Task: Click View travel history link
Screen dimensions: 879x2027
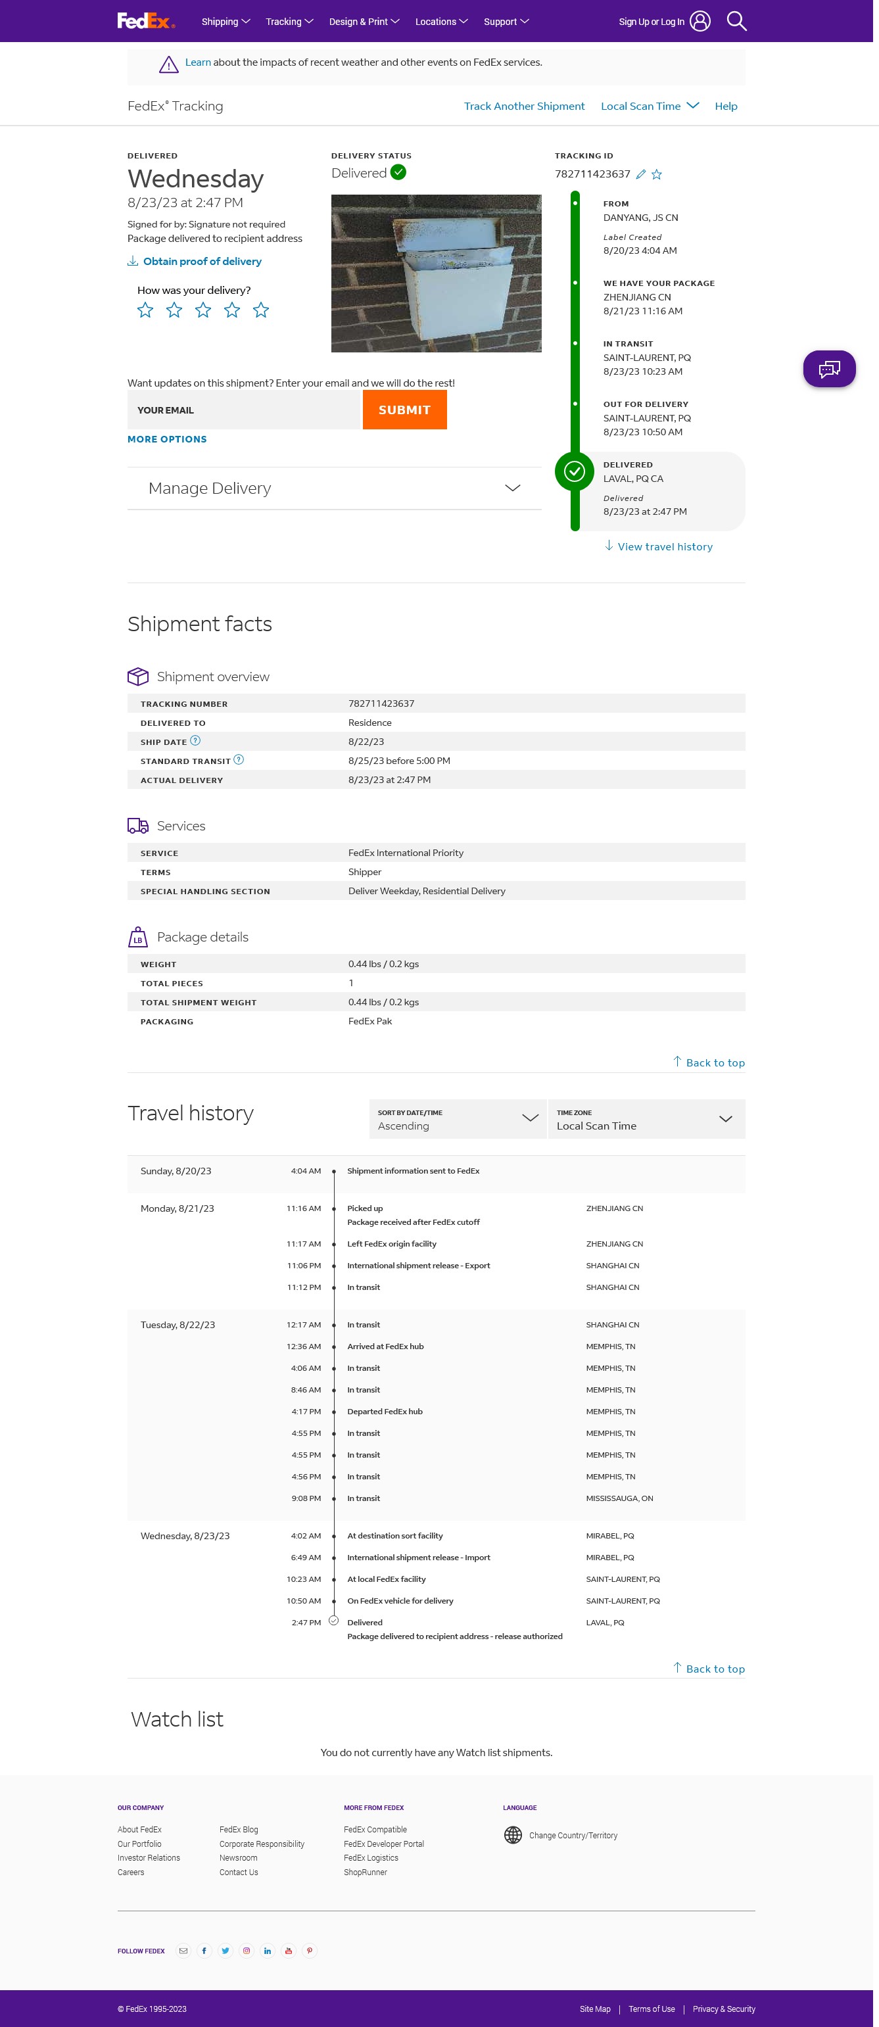Action: pos(659,546)
